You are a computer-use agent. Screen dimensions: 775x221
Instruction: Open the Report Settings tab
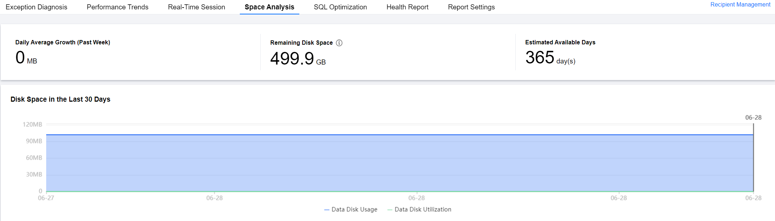point(471,7)
